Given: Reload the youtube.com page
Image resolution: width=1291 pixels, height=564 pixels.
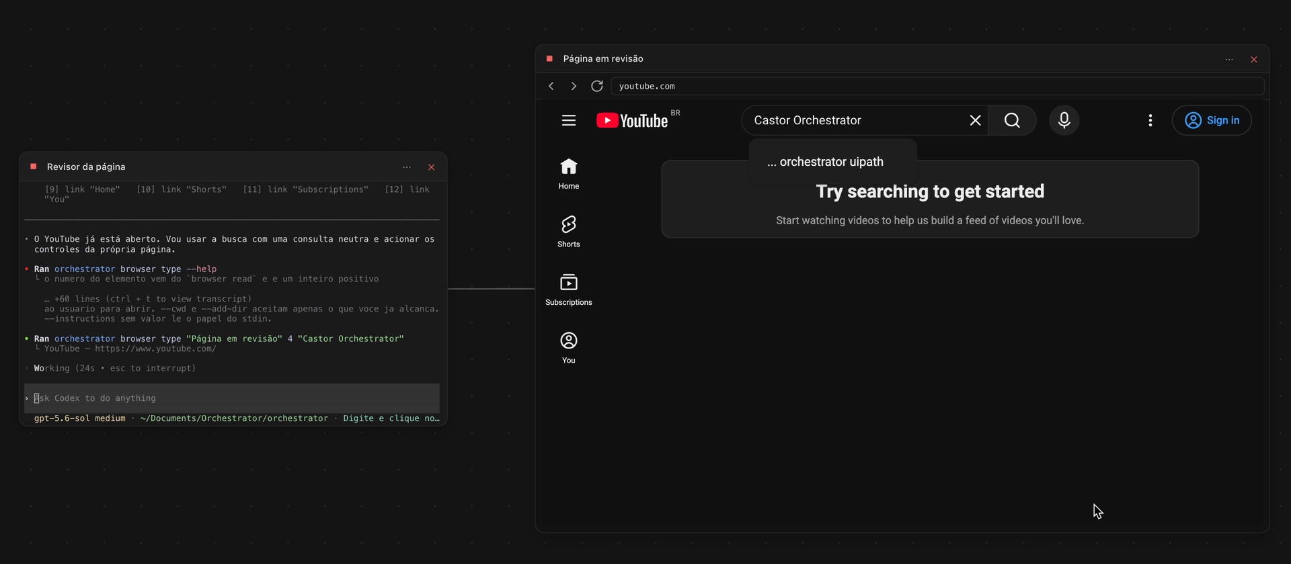Looking at the screenshot, I should point(596,86).
